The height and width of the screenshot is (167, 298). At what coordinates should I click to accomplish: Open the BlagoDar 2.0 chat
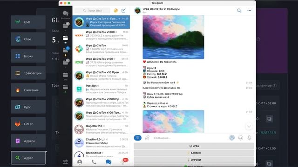point(101,129)
